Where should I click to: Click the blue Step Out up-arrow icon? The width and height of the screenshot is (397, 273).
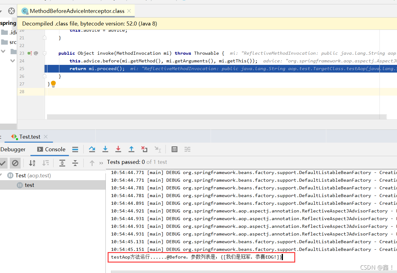(131, 149)
